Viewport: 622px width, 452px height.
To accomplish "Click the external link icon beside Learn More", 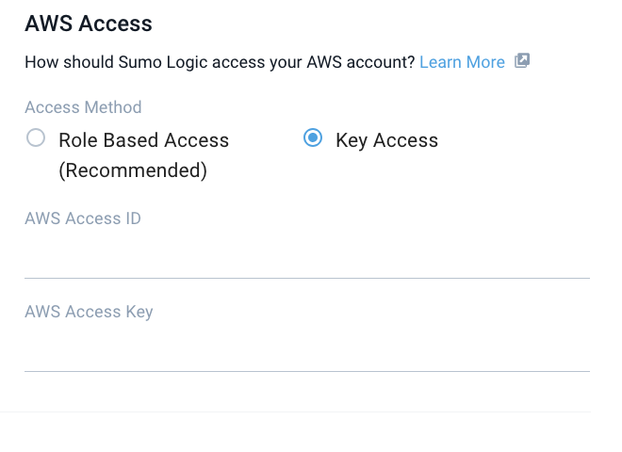I will click(x=522, y=61).
